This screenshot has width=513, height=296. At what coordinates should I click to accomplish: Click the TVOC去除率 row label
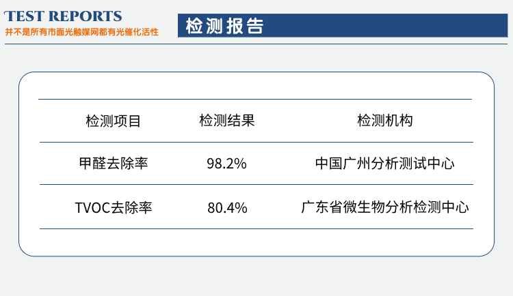coord(114,207)
